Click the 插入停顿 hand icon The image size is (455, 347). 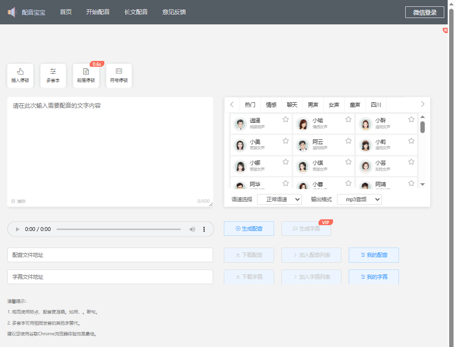coord(20,72)
